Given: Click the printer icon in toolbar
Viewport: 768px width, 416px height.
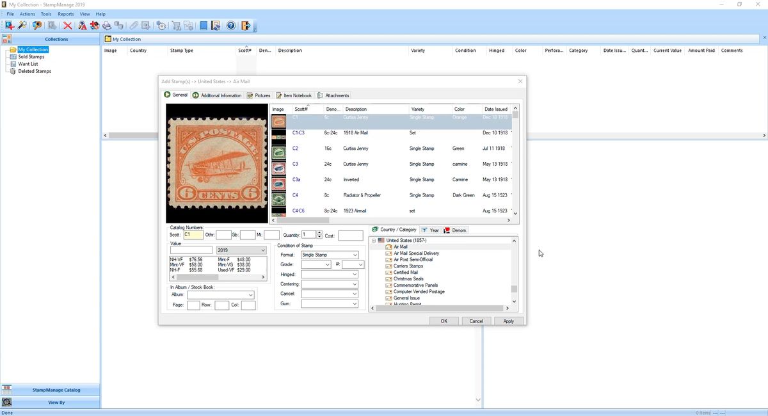Looking at the screenshot, I should coord(107,26).
